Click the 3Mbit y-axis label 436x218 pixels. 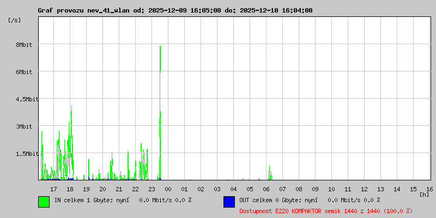(x=24, y=126)
